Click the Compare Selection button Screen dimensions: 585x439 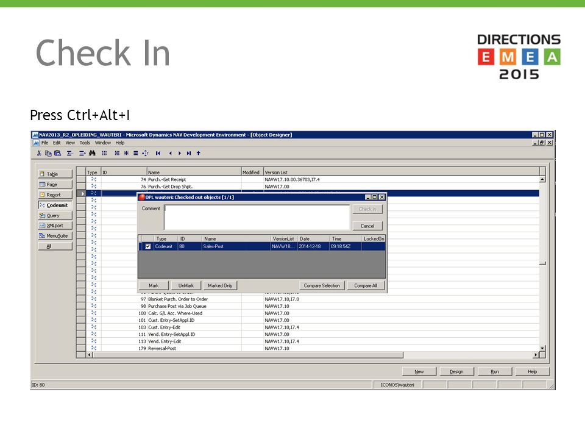click(x=322, y=285)
